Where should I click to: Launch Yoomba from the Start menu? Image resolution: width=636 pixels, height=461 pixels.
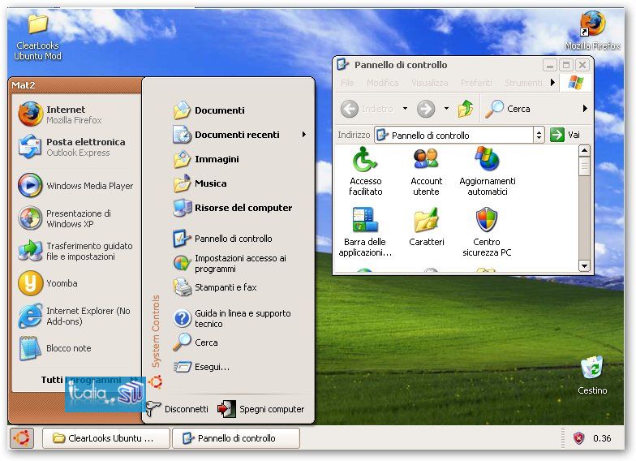coord(75,282)
